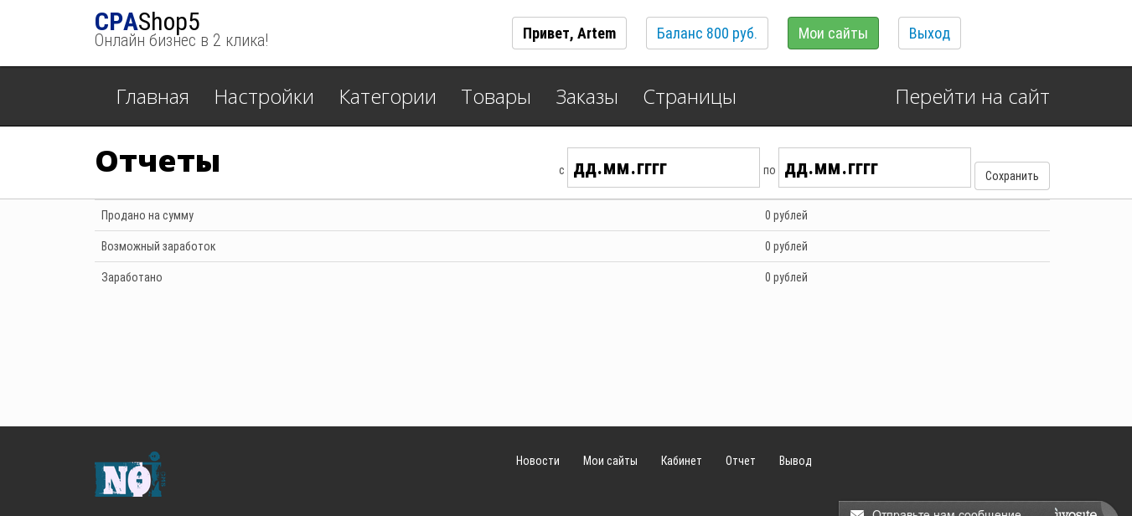Click the "0 рублей" value for Возможный заработок

[786, 246]
